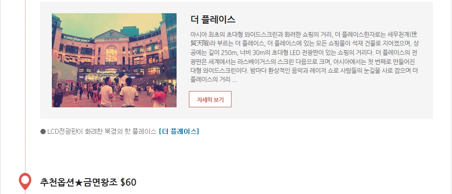Follow the blue [더 플레이스] link

coord(179,132)
